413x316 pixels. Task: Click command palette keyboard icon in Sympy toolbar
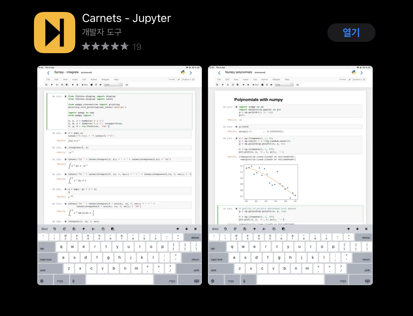[x=127, y=85]
